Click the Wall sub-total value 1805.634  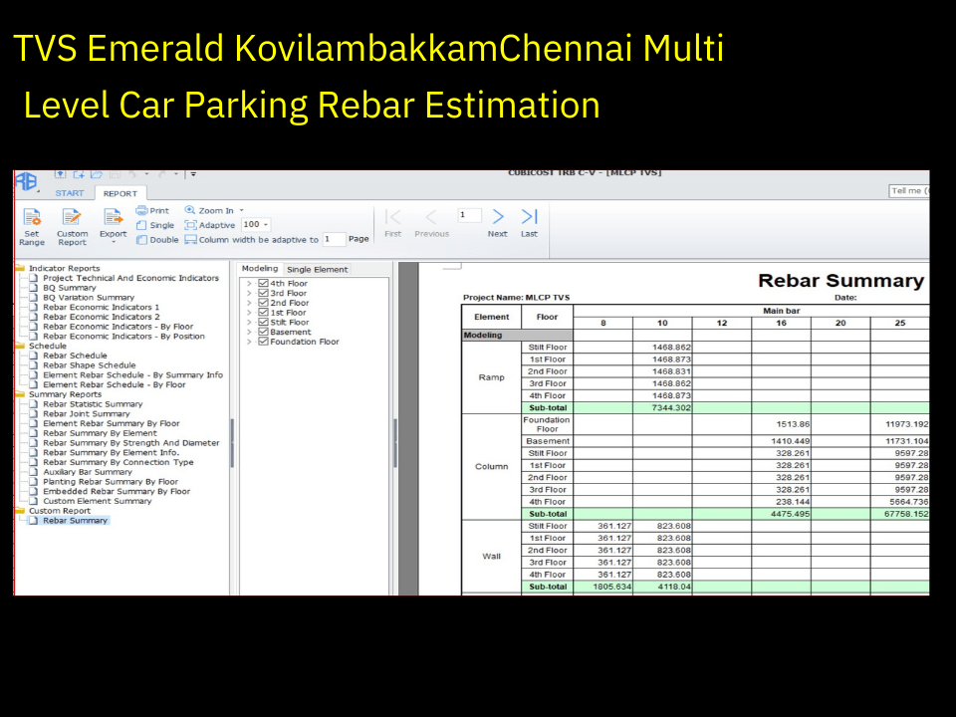click(612, 588)
